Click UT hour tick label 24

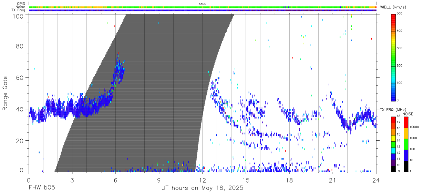pos(376,180)
